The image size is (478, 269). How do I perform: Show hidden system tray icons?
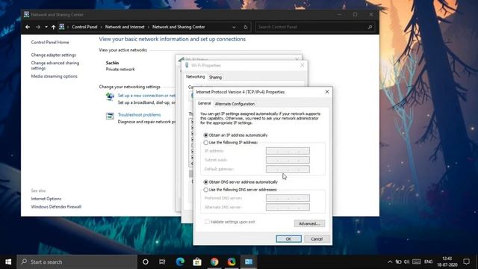[x=390, y=262]
